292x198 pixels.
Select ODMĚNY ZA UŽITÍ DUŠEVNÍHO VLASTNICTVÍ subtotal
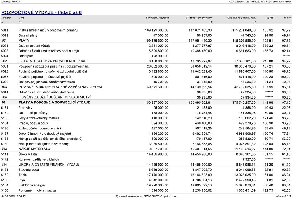pos(54,97)
